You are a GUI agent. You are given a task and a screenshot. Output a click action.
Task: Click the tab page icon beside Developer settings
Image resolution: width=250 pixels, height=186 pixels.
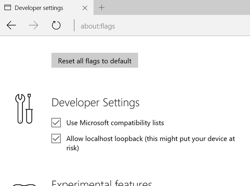[x=7, y=7]
